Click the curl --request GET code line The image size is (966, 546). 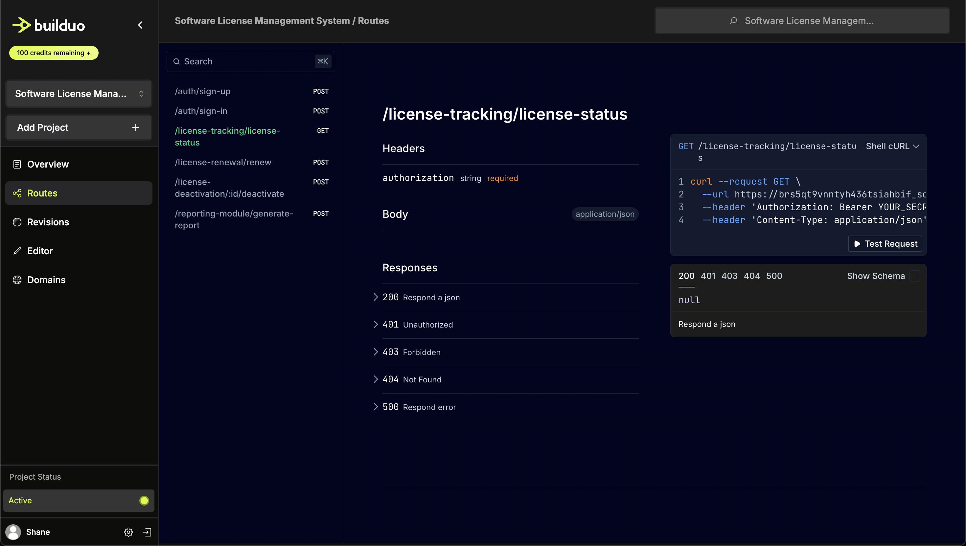coord(746,181)
